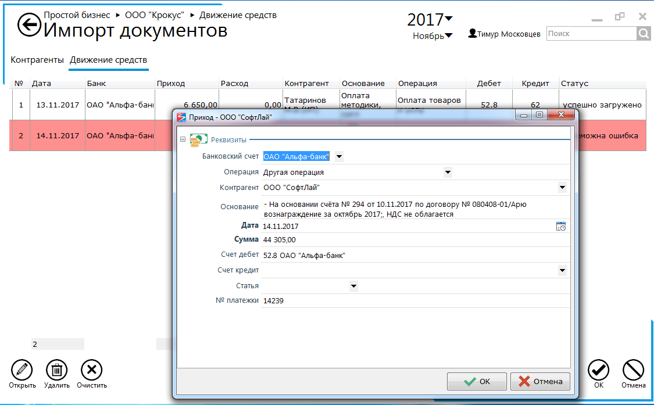This screenshot has height=405, width=654.
Task: Select the Движение средств tab
Action: 108,60
